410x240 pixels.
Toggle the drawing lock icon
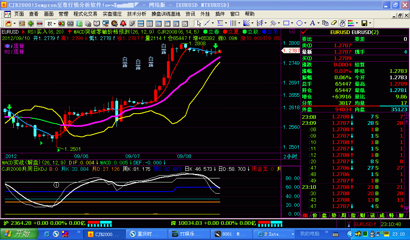342,23
